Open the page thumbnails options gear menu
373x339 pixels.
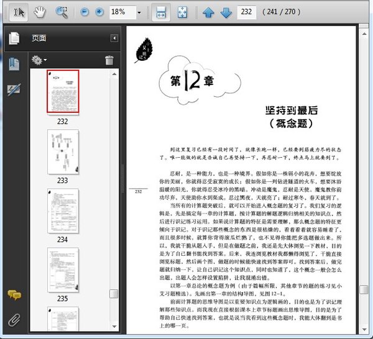(39, 60)
